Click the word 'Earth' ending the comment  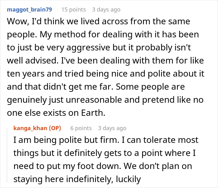tap(93, 113)
